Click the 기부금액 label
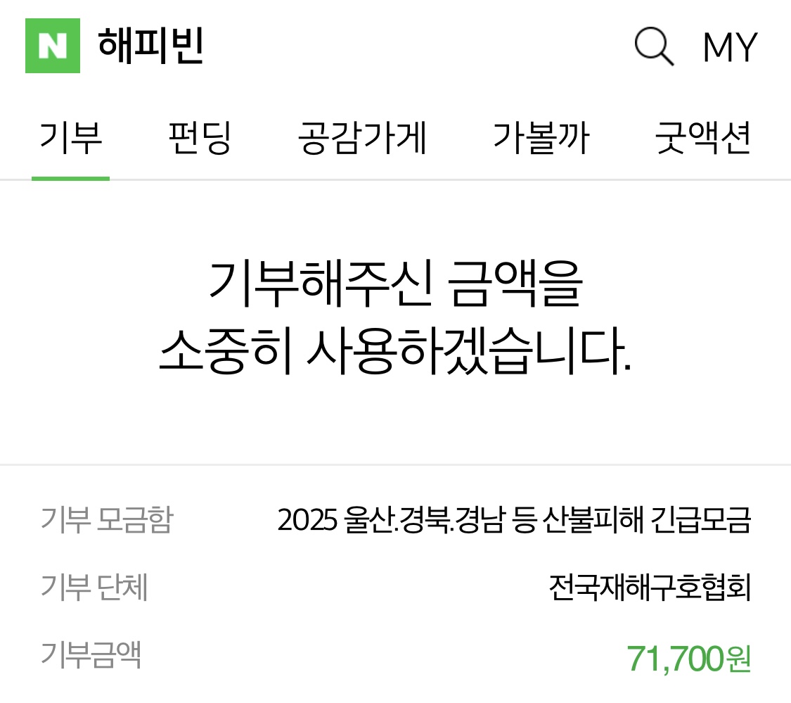Screen dimensions: 791x703 click(91, 655)
